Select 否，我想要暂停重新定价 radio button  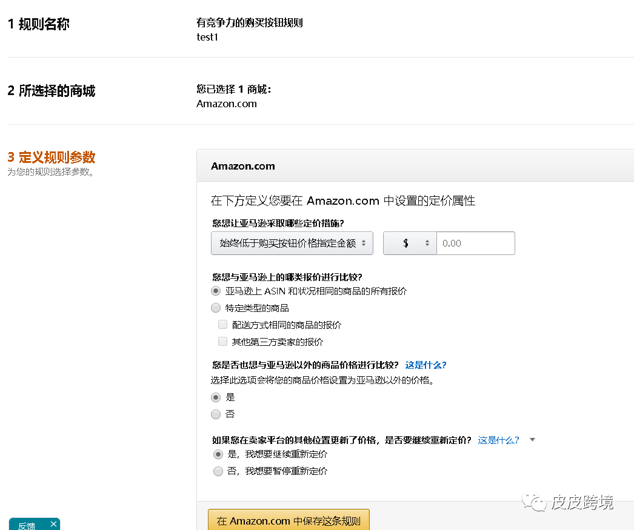[x=218, y=471]
